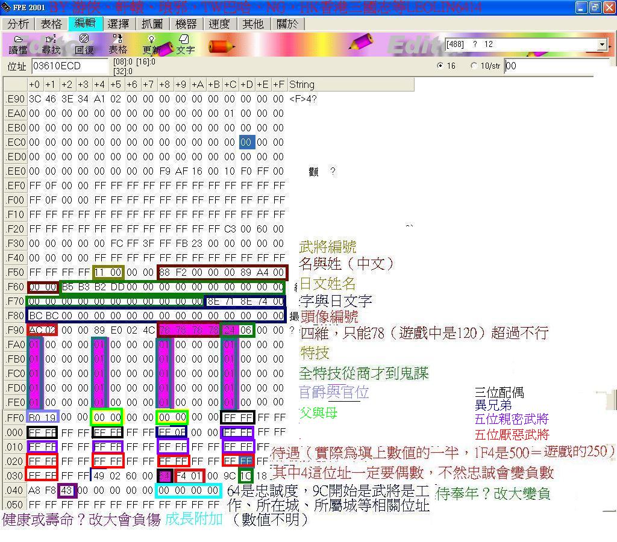The width and height of the screenshot is (617, 542).
Task: Select byte A1 in row .E90
Action: [x=99, y=99]
